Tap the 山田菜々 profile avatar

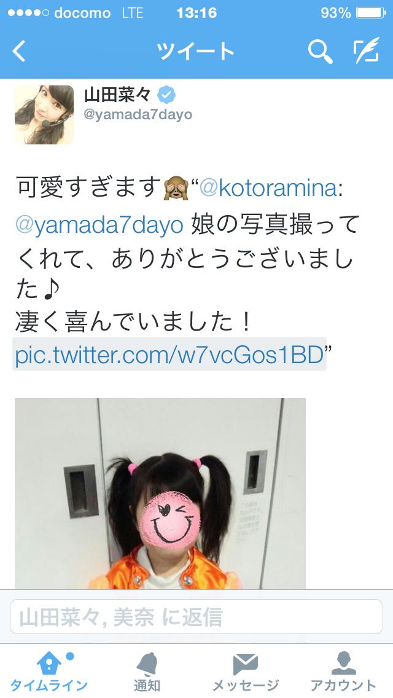click(x=44, y=115)
